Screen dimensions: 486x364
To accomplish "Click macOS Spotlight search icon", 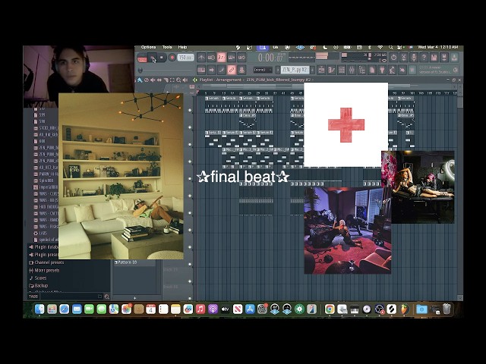I will point(391,47).
